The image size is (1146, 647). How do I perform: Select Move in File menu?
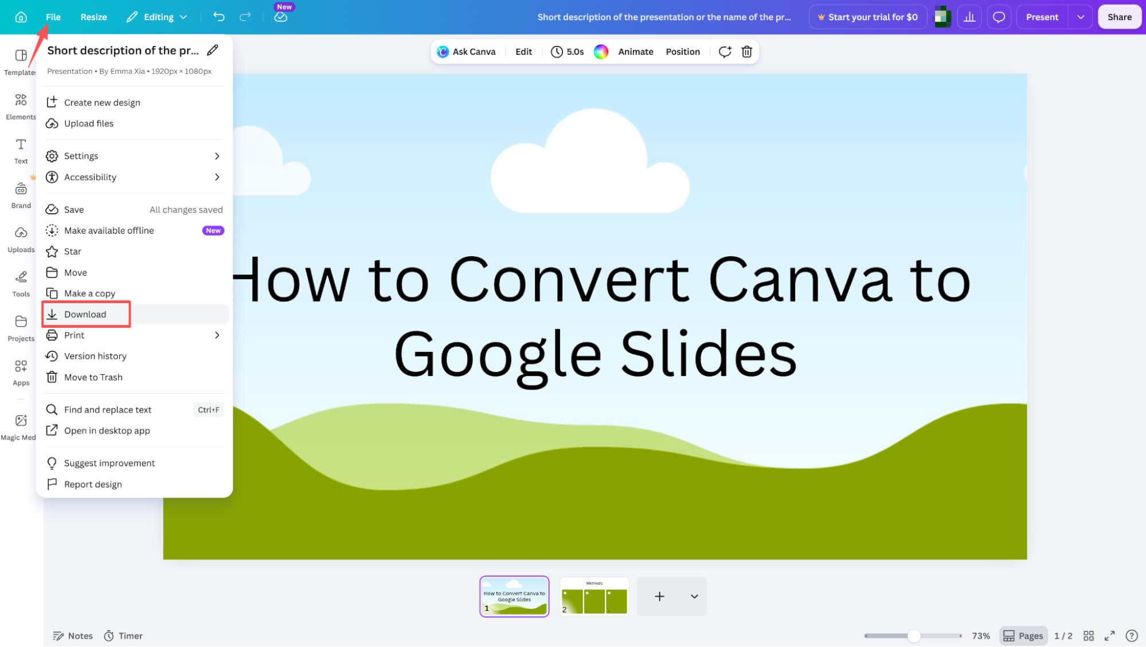pyautogui.click(x=135, y=273)
